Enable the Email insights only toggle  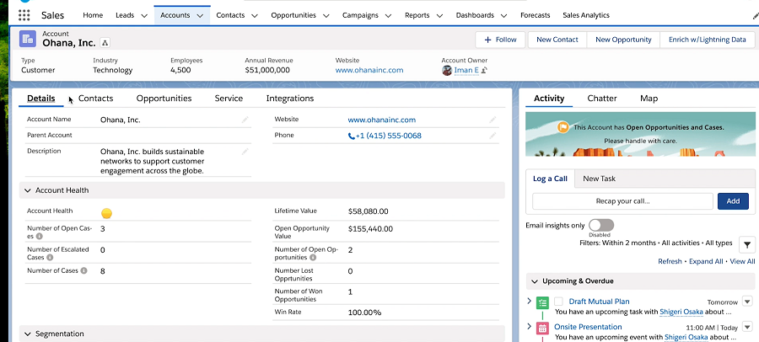coord(600,225)
